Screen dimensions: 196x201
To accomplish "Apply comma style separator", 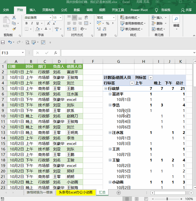I will tap(113, 23).
